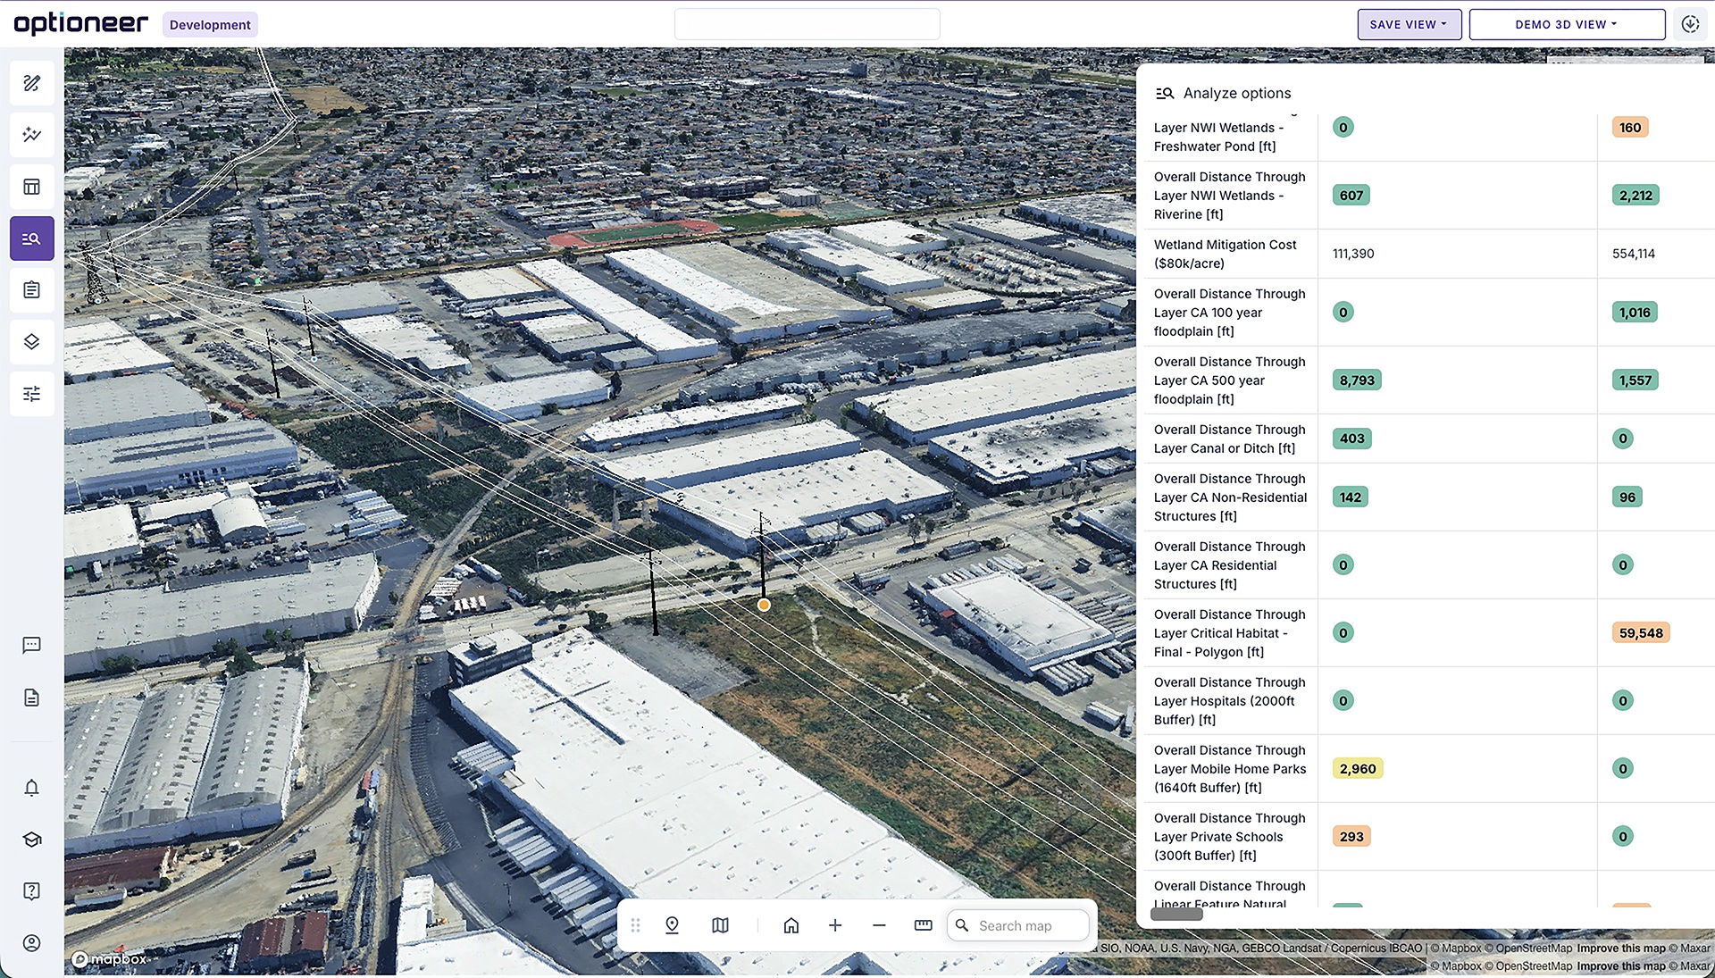Click the layers stack sidebar icon
This screenshot has width=1715, height=978.
(32, 342)
